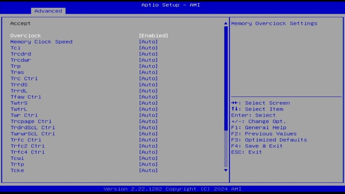
Task: Change the Trcdrd Auto value
Action: point(148,54)
